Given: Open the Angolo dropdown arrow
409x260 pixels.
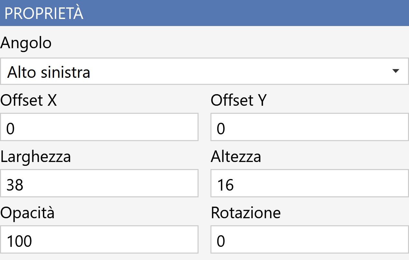Looking at the screenshot, I should click(396, 71).
